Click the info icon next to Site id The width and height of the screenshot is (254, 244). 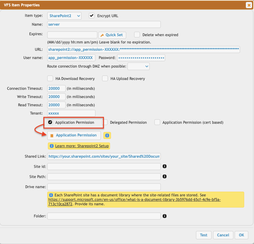(x=165, y=166)
